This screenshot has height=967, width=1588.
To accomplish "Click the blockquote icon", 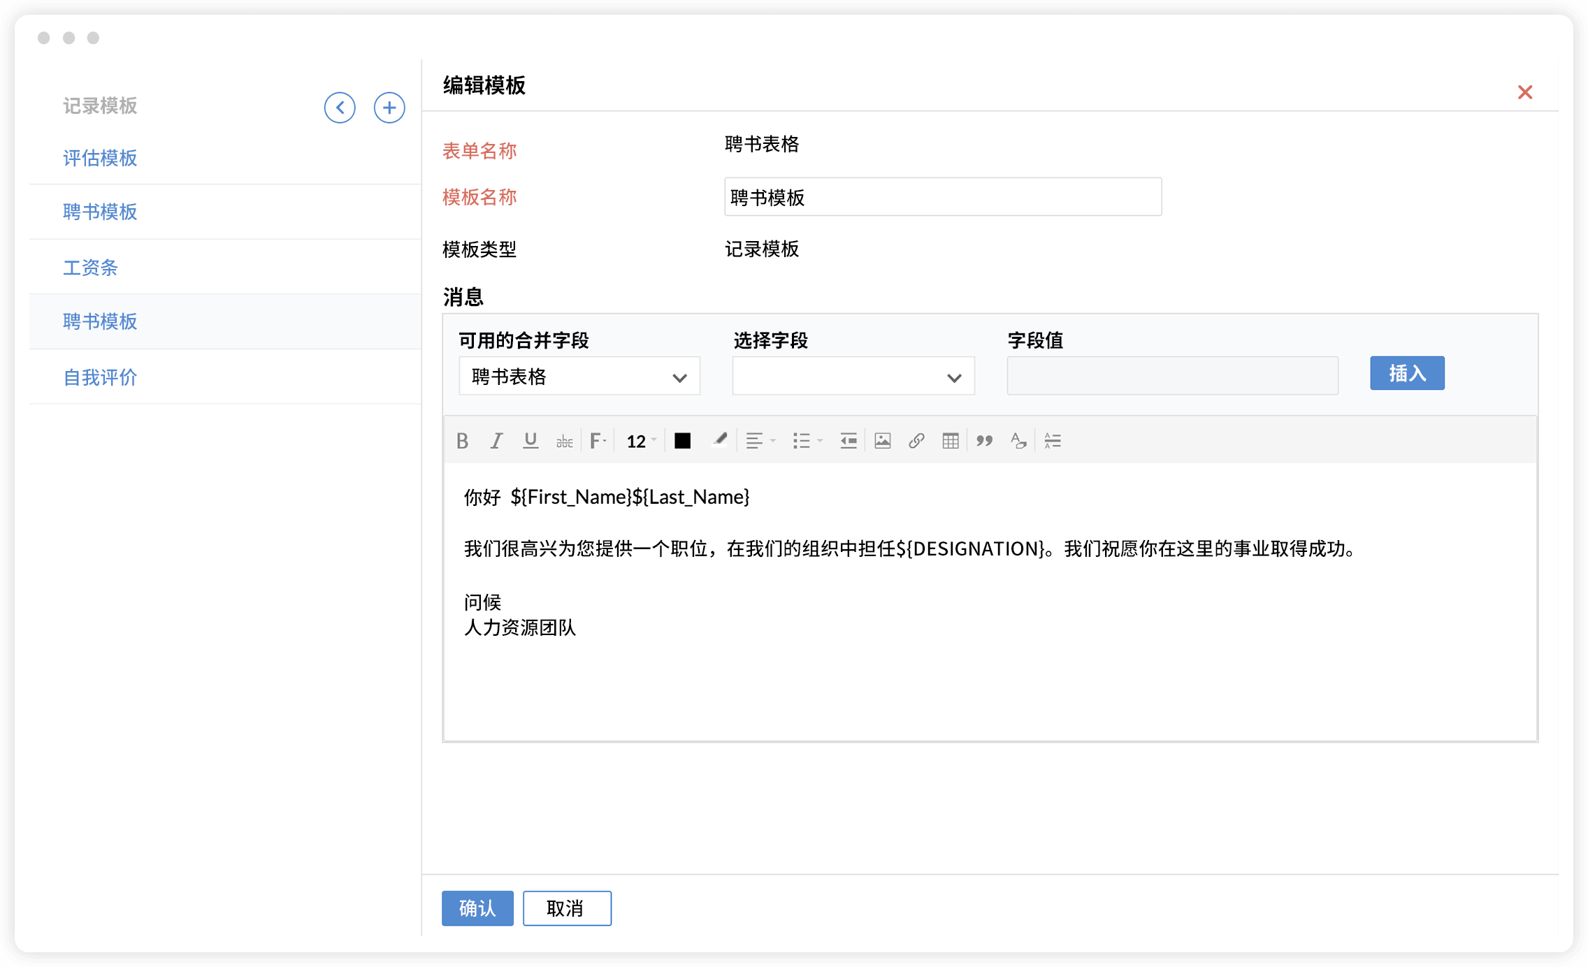I will (x=984, y=441).
